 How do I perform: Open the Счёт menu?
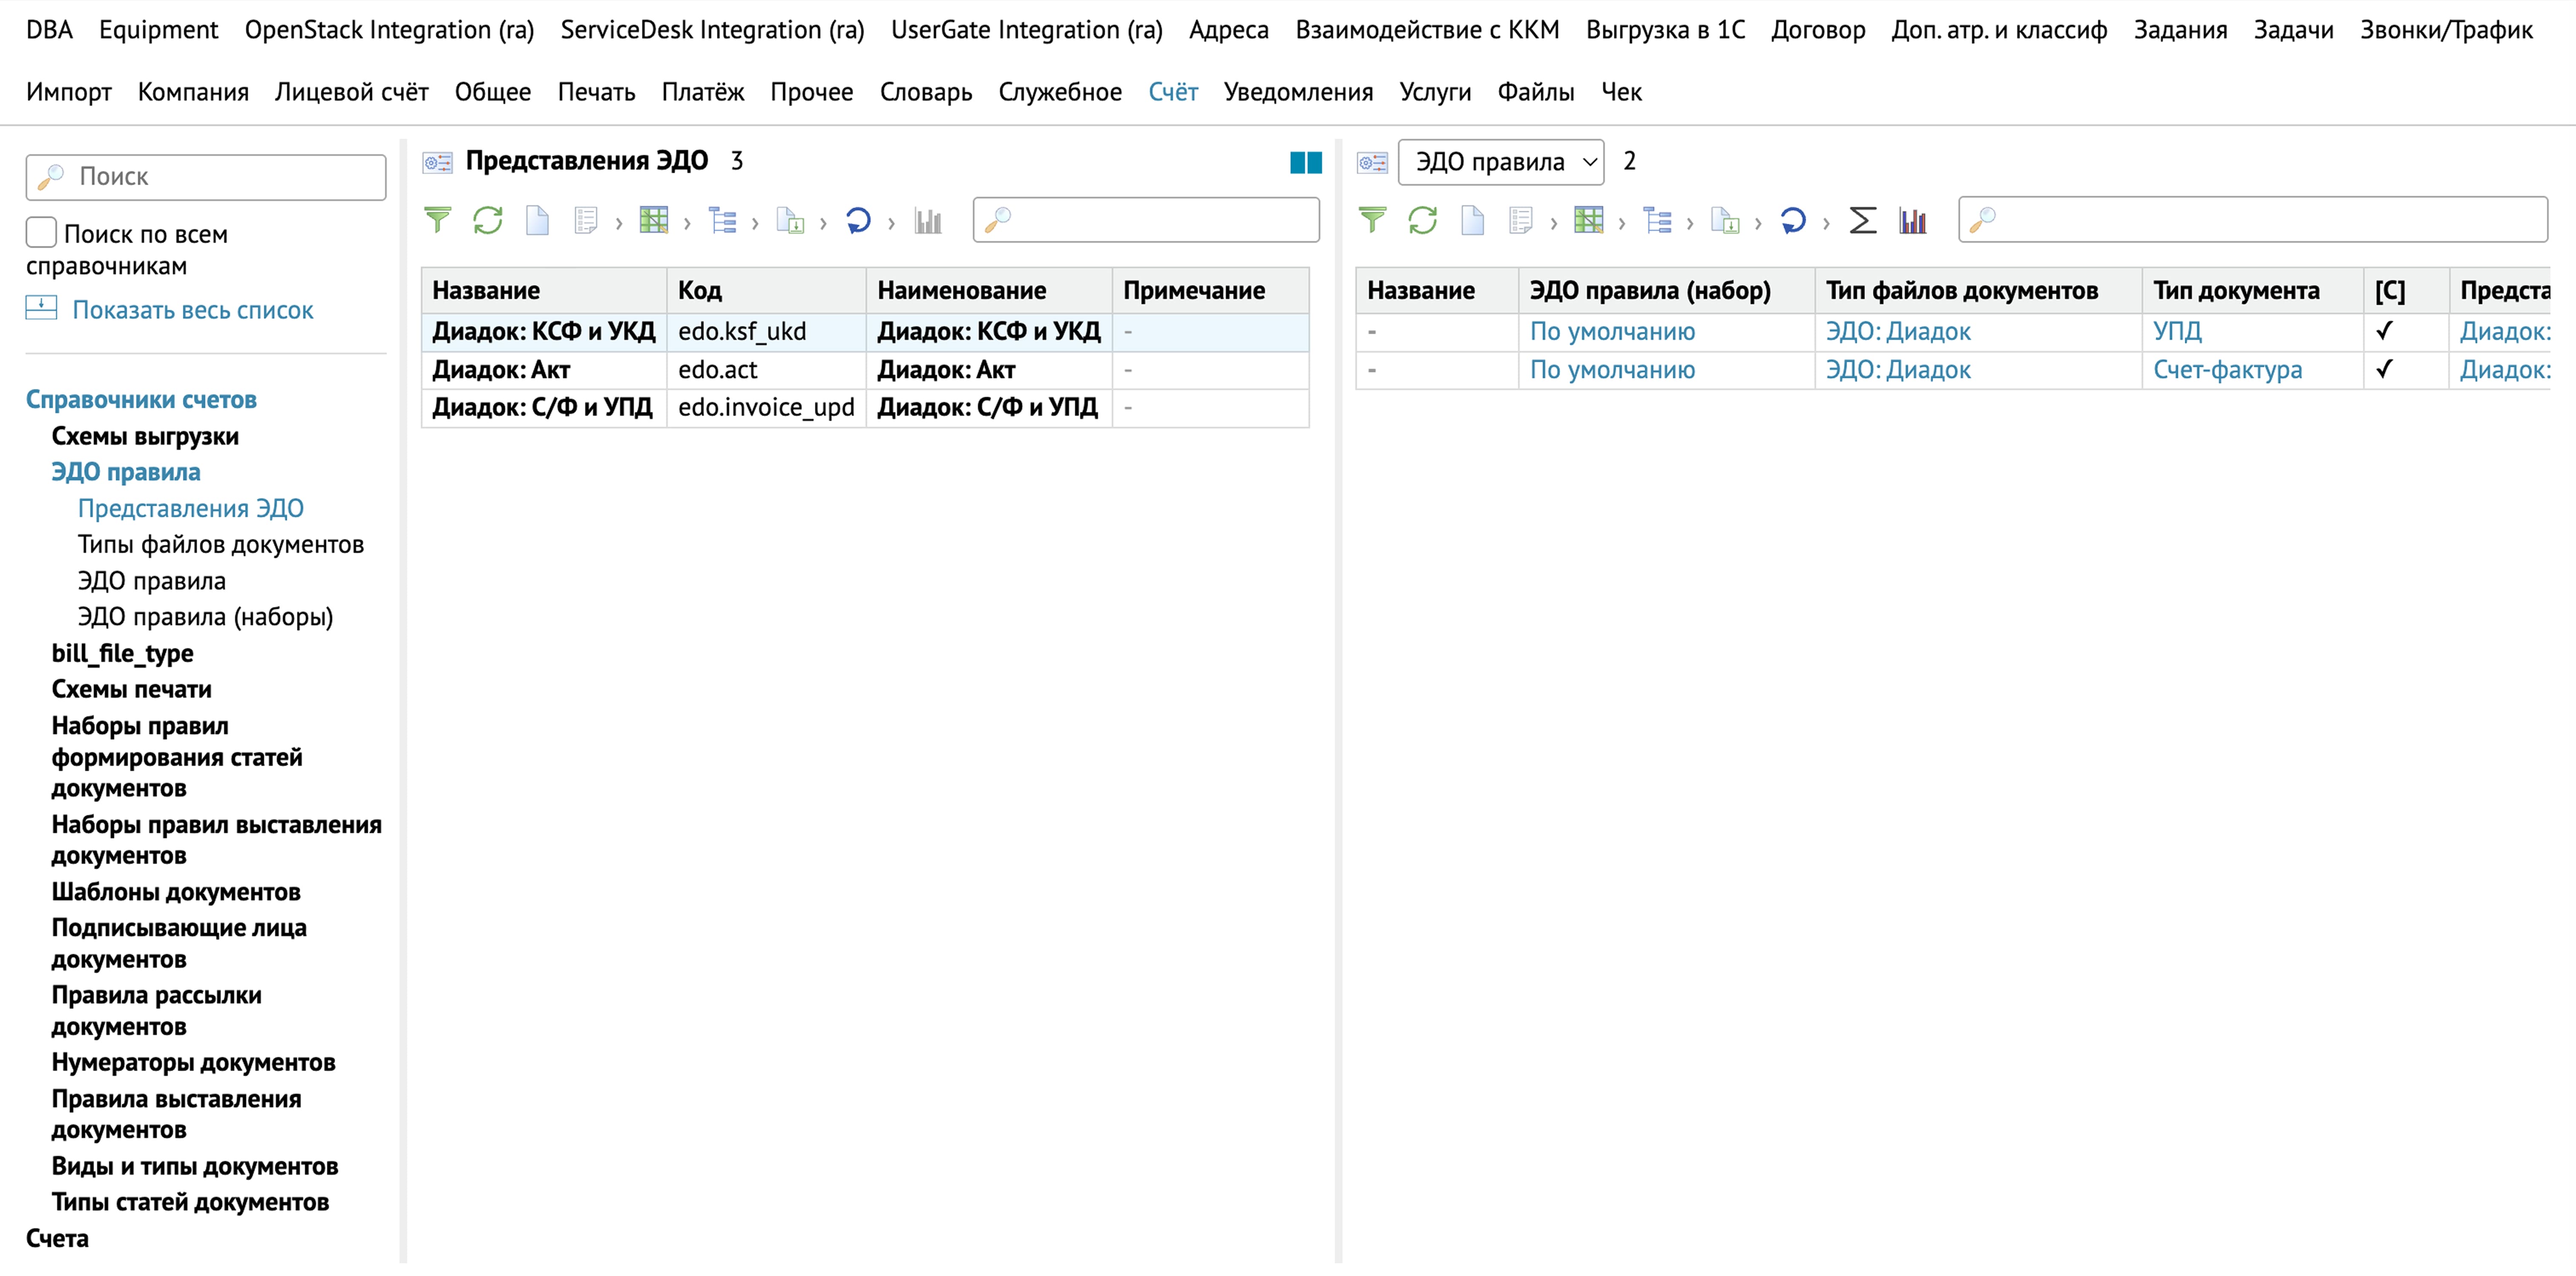[x=1173, y=92]
